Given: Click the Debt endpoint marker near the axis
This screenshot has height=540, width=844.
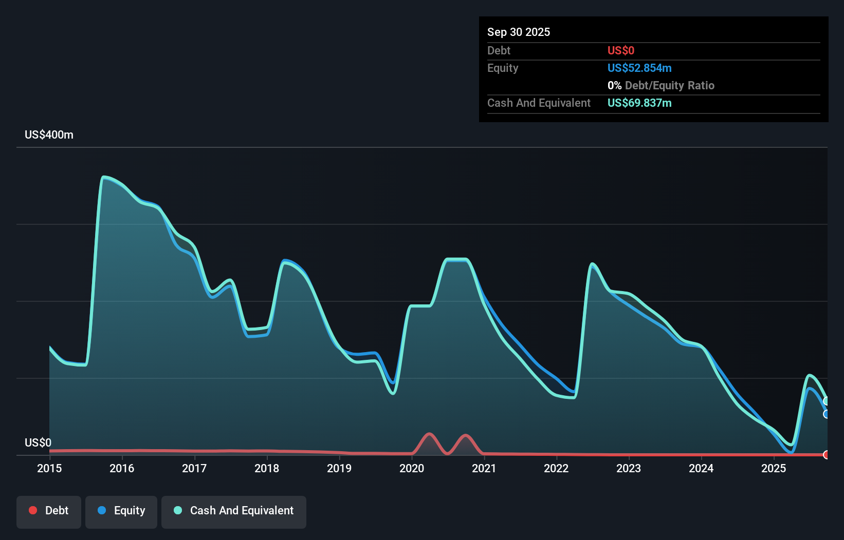Looking at the screenshot, I should pyautogui.click(x=826, y=454).
